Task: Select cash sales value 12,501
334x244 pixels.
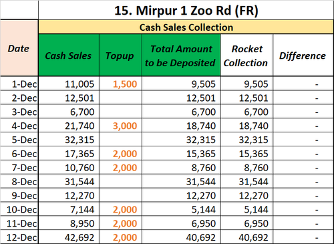Action: pyautogui.click(x=69, y=98)
